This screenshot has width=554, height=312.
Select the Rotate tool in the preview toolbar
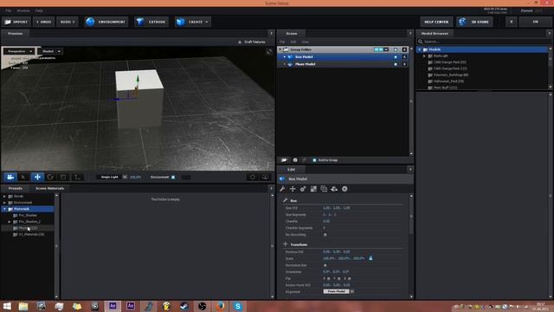50,177
